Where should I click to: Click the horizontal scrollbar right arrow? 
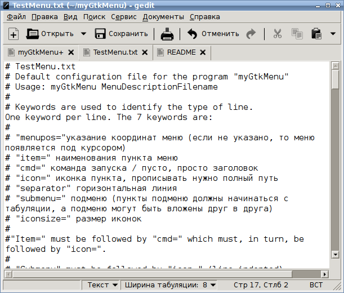tap(325, 274)
